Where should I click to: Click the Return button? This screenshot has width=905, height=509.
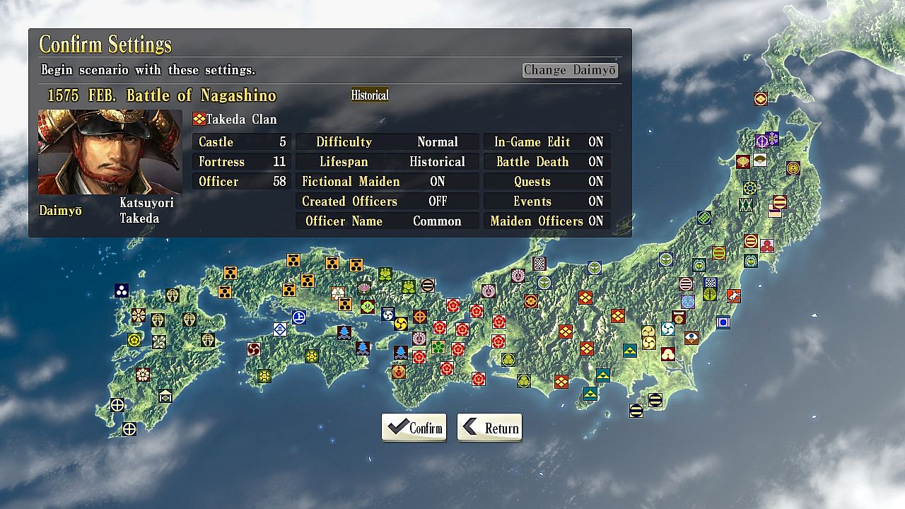[489, 428]
